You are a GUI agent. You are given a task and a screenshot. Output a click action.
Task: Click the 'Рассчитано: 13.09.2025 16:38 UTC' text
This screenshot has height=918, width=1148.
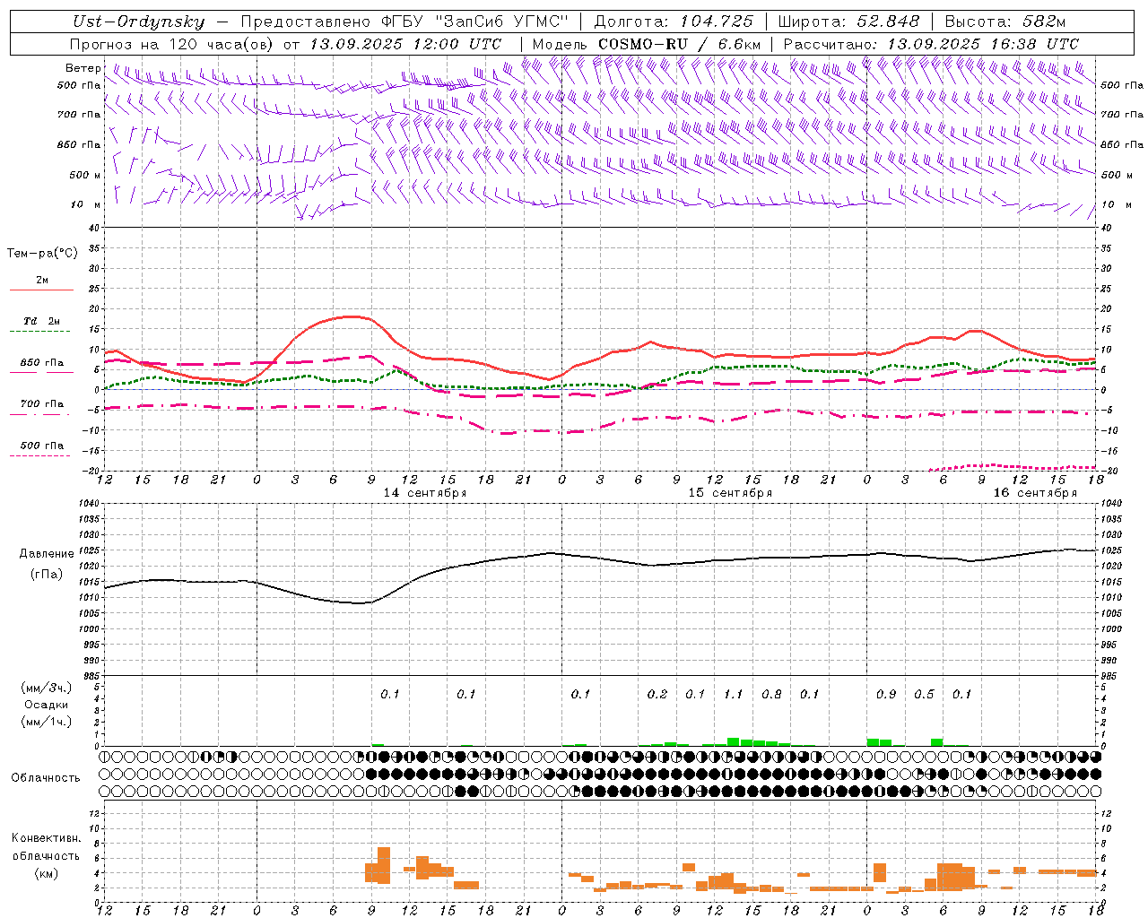click(x=931, y=44)
